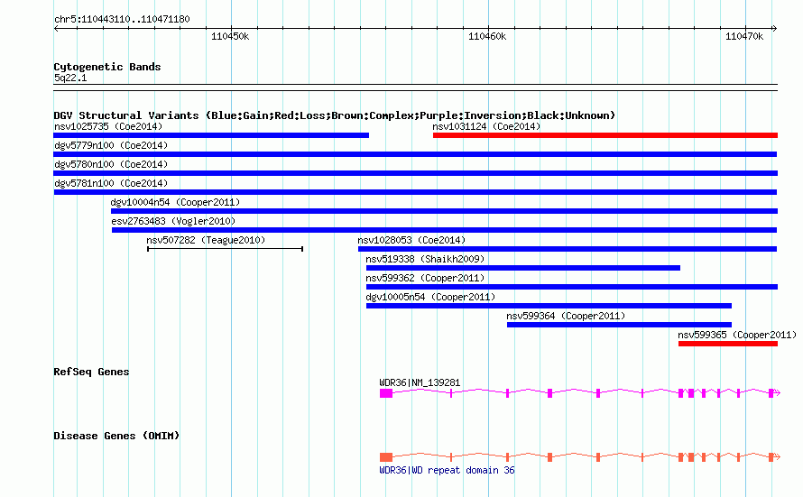
Task: Click the 110460k ruler tick label
Action: coord(487,36)
